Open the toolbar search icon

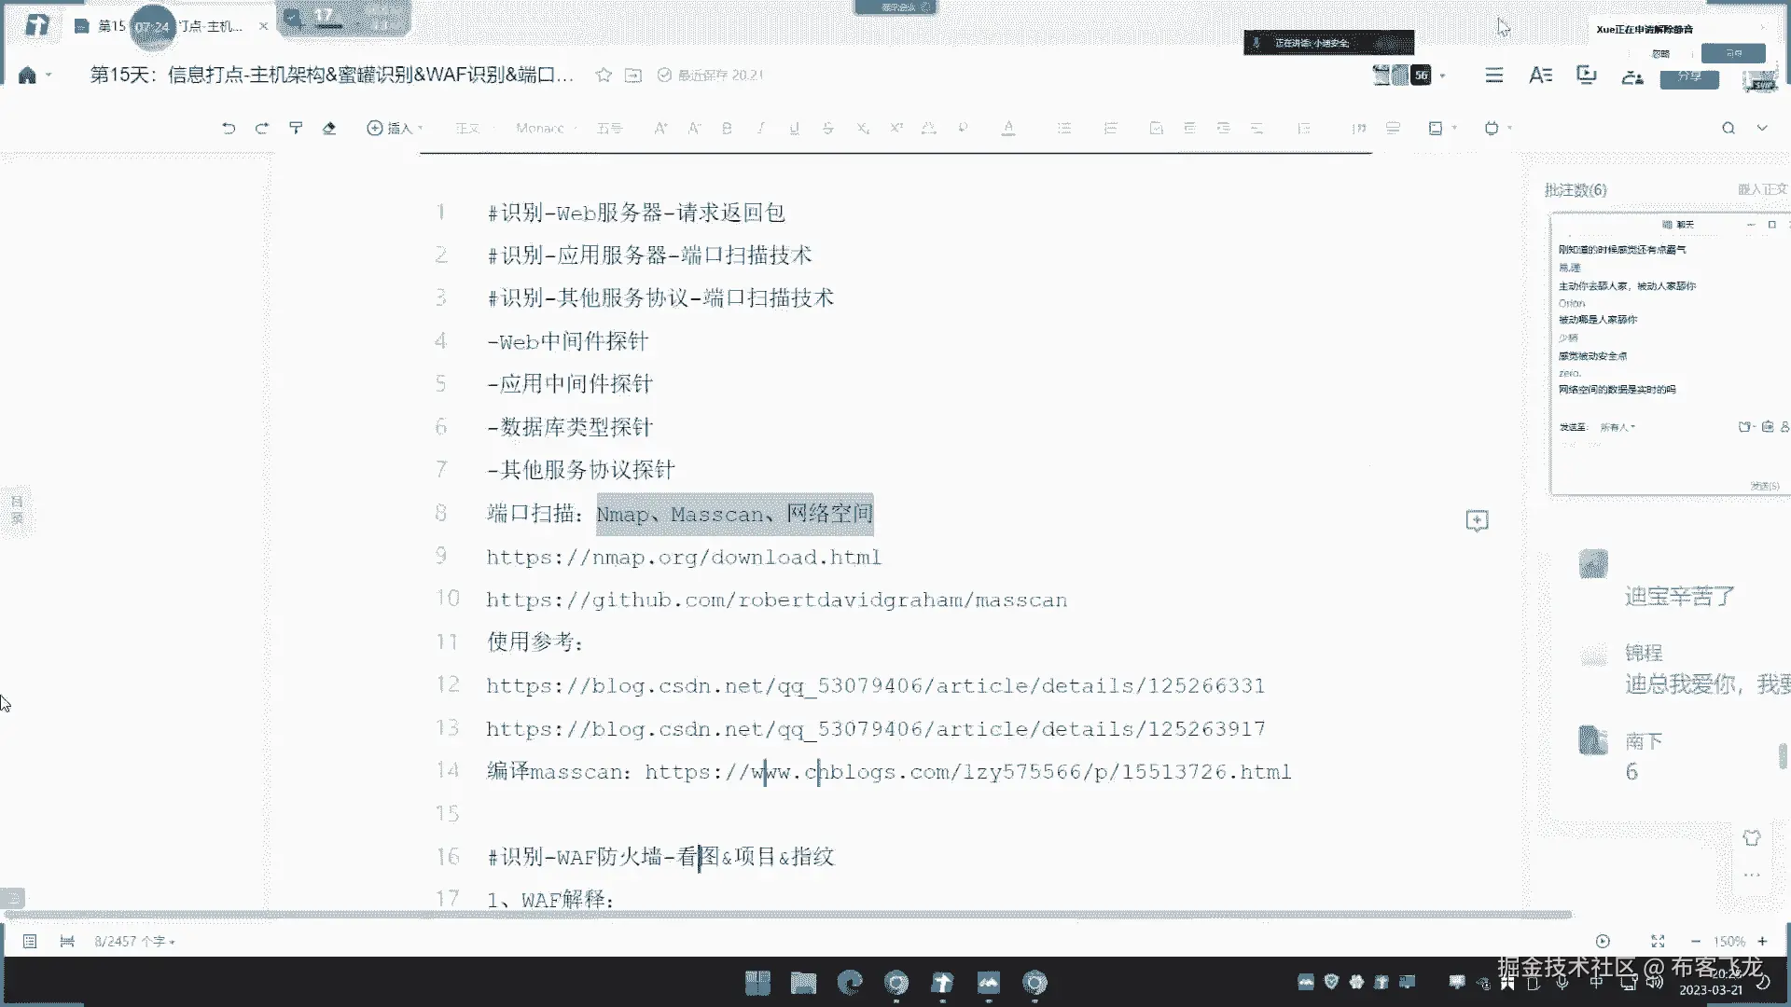pos(1728,129)
